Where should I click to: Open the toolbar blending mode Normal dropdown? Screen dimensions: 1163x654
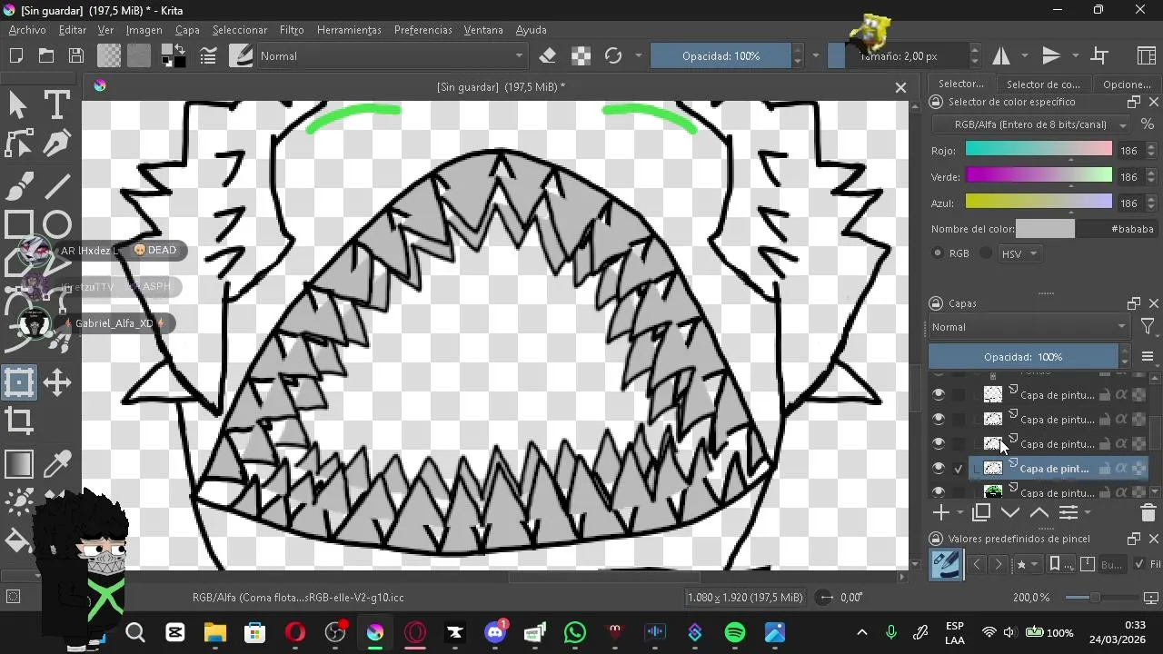(391, 55)
